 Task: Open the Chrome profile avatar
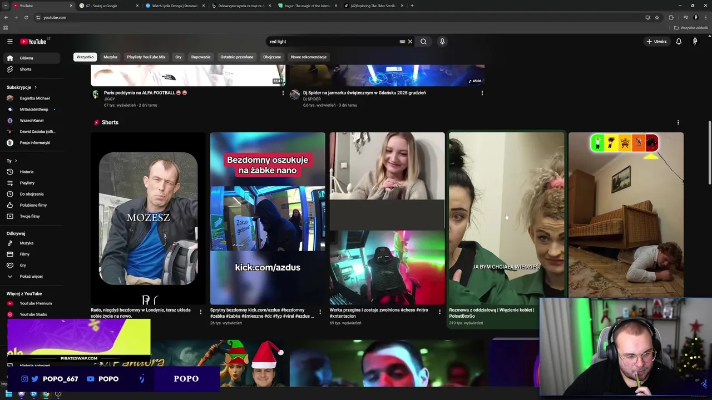695,17
